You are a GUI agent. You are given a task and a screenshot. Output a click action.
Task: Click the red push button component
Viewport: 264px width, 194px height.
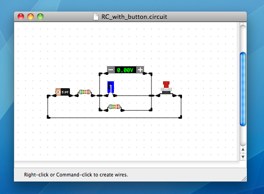coord(166,88)
